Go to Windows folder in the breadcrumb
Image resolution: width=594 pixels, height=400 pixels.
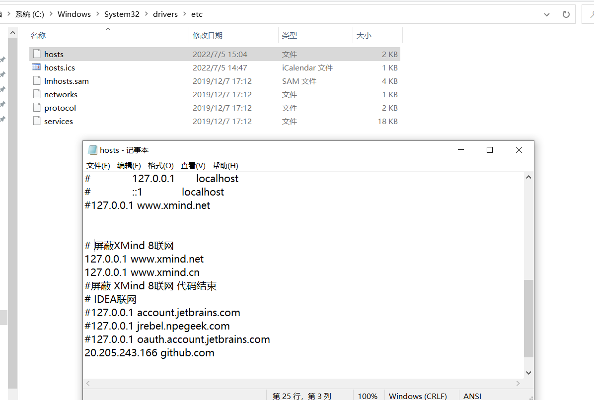(74, 14)
